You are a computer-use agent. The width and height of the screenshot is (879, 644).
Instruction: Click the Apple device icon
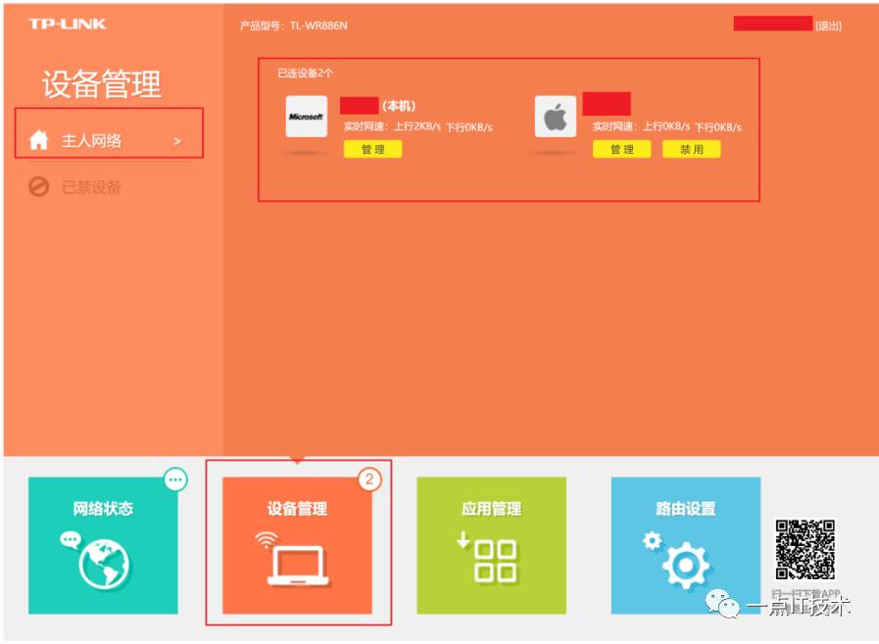pyautogui.click(x=555, y=117)
